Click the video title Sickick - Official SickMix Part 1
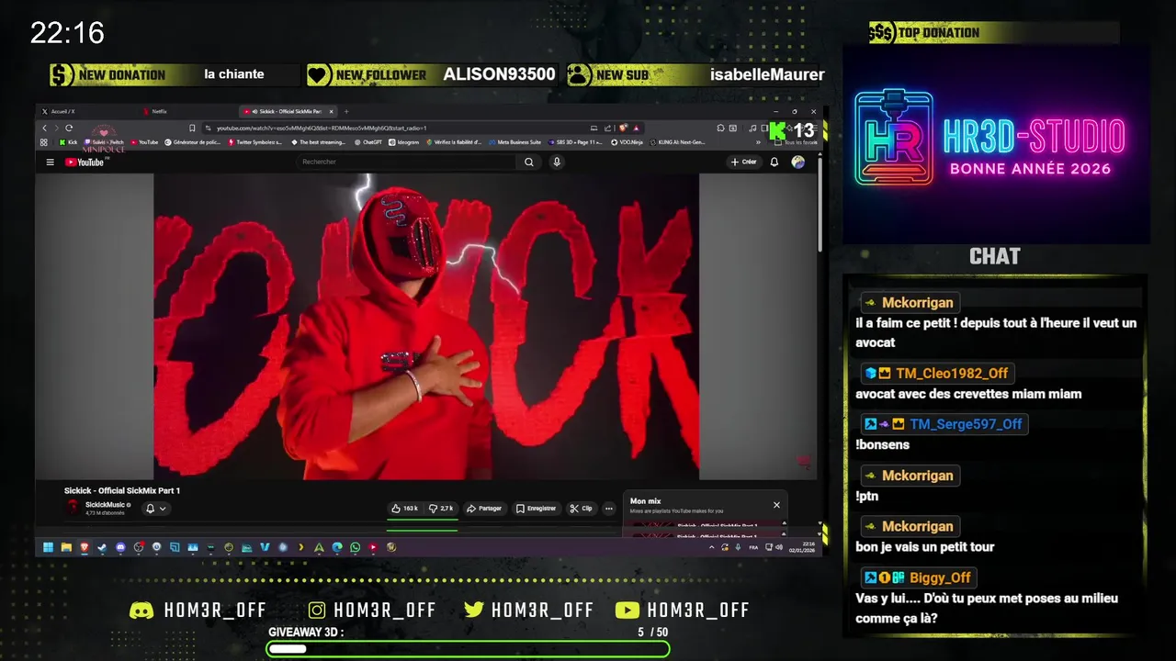 122,490
